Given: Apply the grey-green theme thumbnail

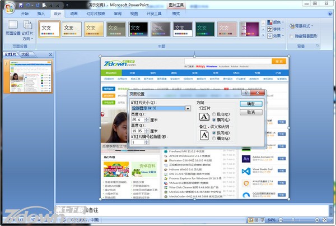Looking at the screenshot, I should tap(116, 29).
